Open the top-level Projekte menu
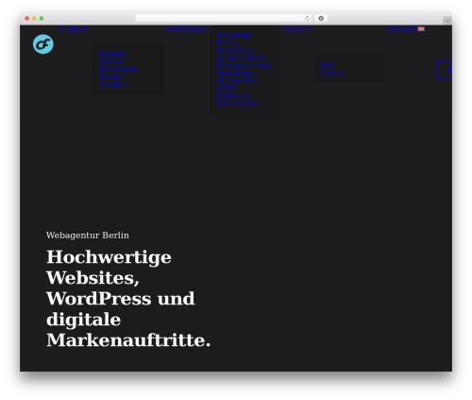The width and height of the screenshot is (472, 400). point(74,28)
